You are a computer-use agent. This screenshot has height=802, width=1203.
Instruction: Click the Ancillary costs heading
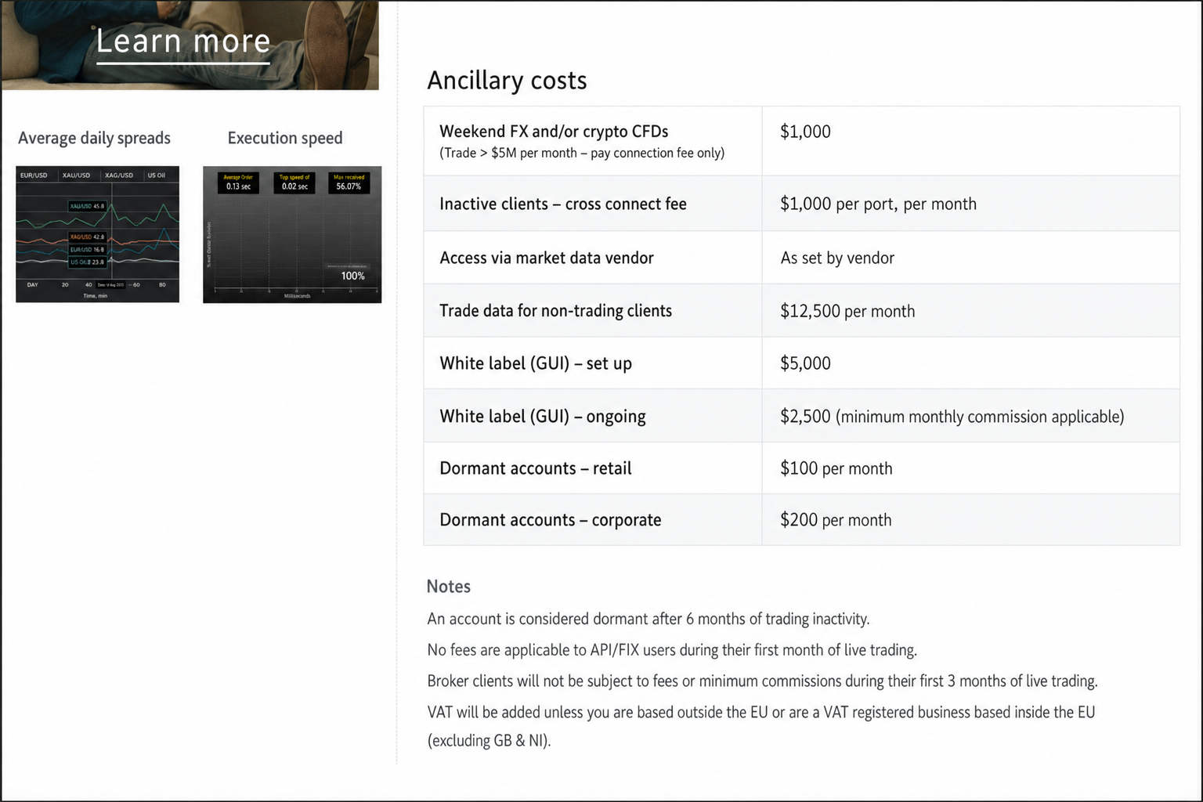click(x=507, y=81)
